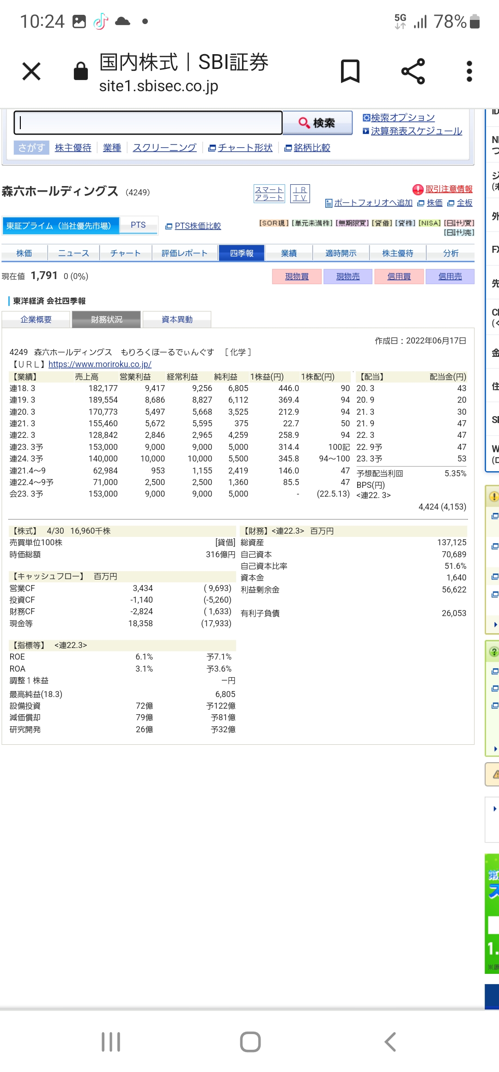Click the yellow exclamation icon in sidebar

click(x=494, y=497)
